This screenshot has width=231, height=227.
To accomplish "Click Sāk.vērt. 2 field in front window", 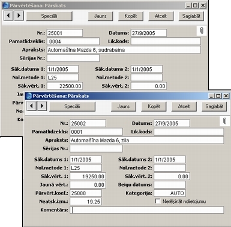I will click(x=172, y=177).
